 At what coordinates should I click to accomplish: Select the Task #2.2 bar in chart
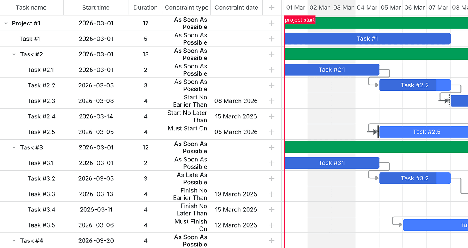414,85
